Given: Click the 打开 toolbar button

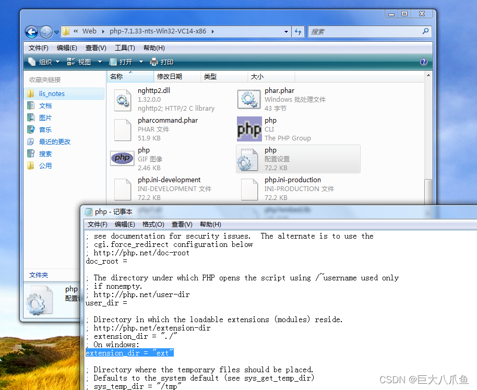Looking at the screenshot, I should [121, 62].
